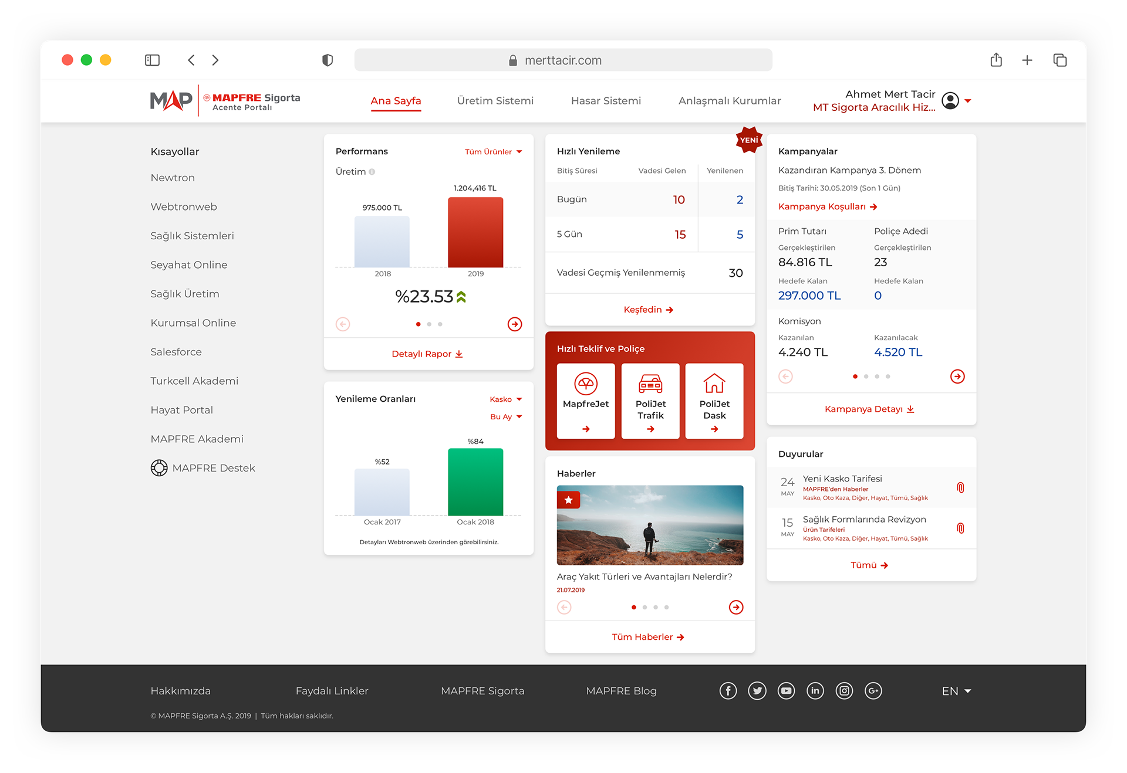This screenshot has width=1127, height=773.
Task: Open the PoliJet Dask house card
Action: 714,401
